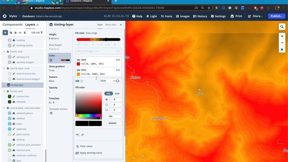Open the layer filter funnel icon
The image size is (288, 162).
point(42,32)
